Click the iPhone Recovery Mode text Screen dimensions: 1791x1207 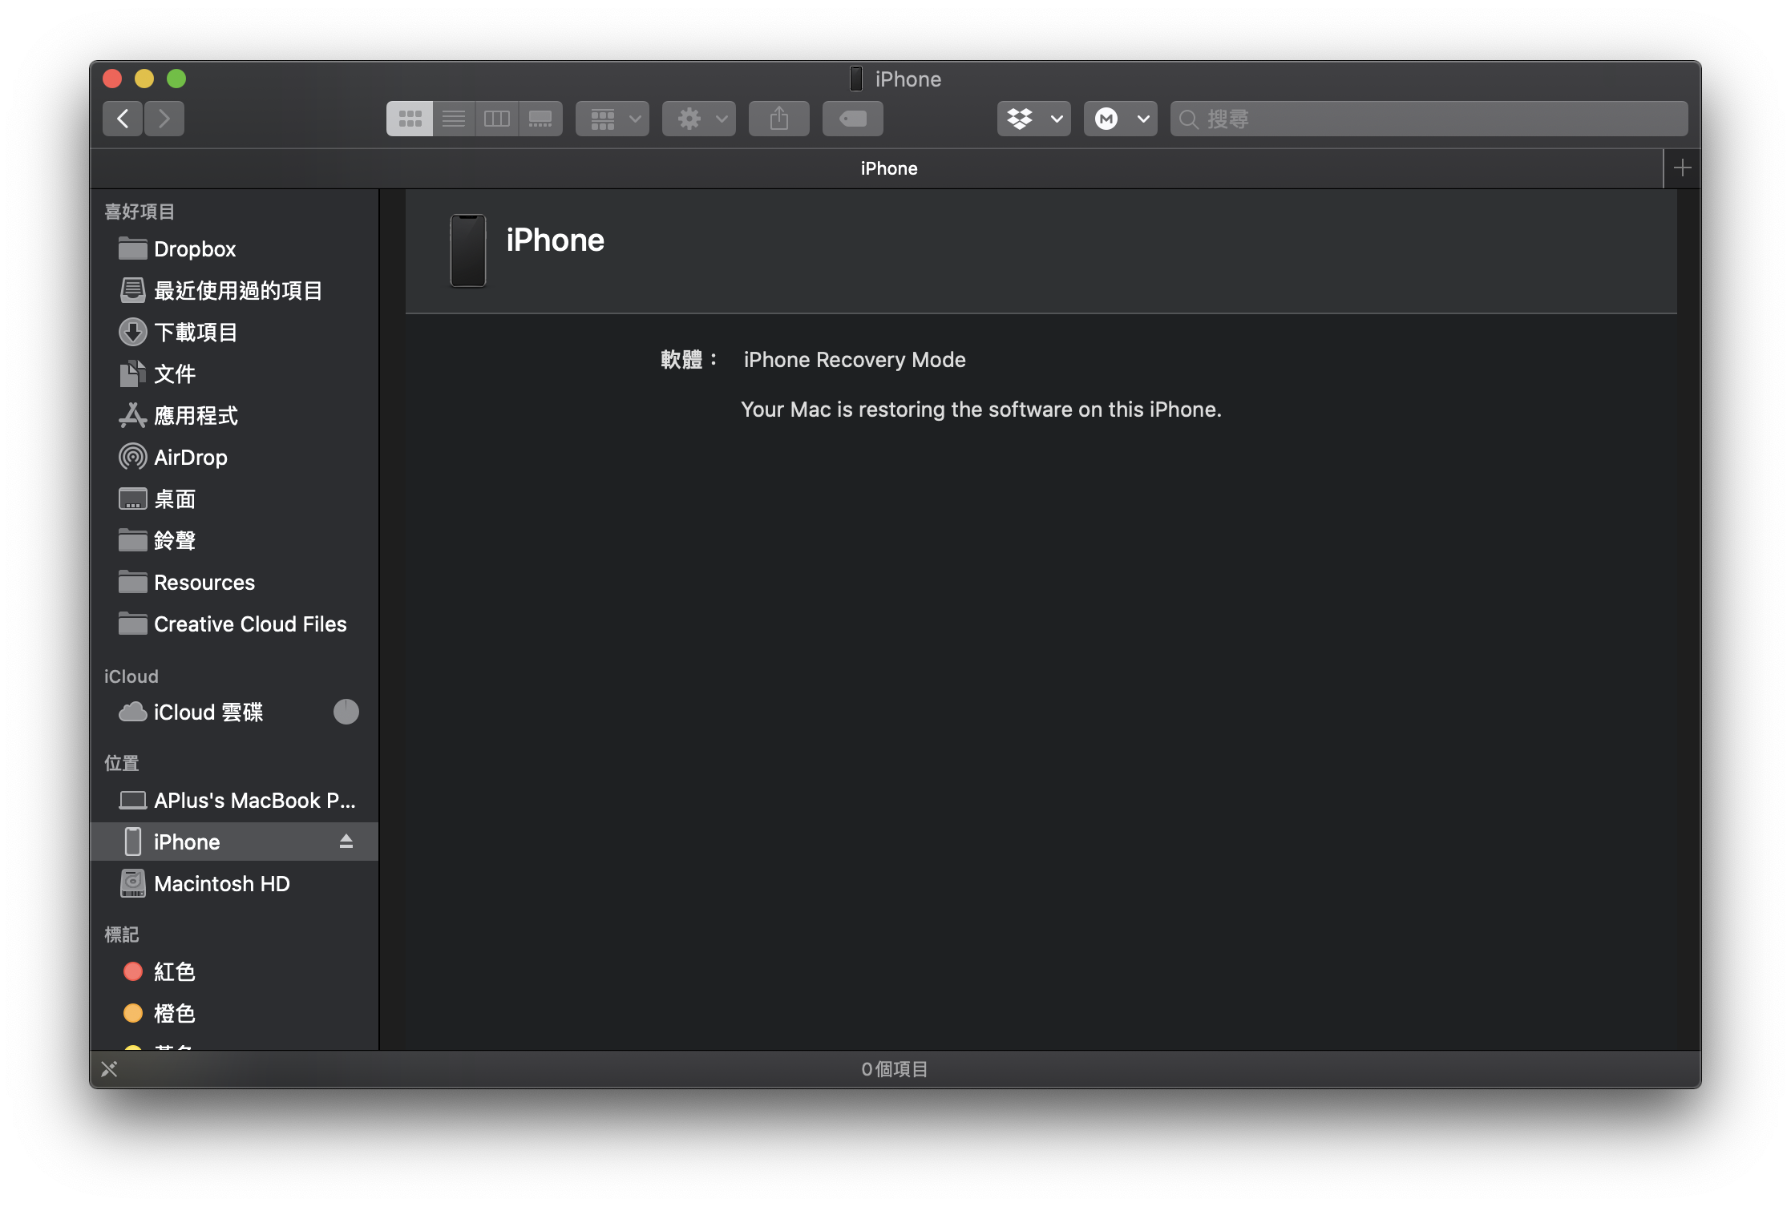pyautogui.click(x=855, y=360)
